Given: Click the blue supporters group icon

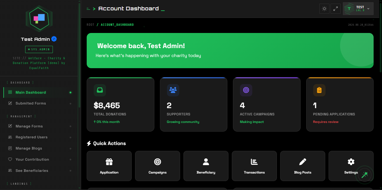Looking at the screenshot, I should (x=173, y=90).
